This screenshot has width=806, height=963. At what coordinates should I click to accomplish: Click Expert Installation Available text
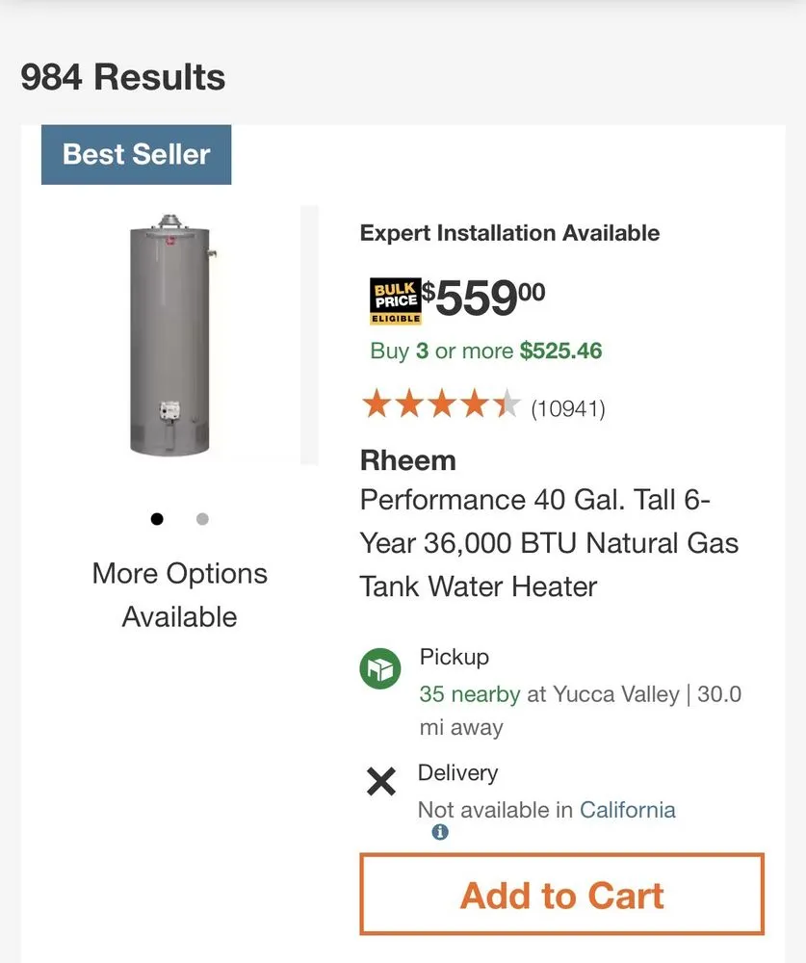pyautogui.click(x=509, y=233)
